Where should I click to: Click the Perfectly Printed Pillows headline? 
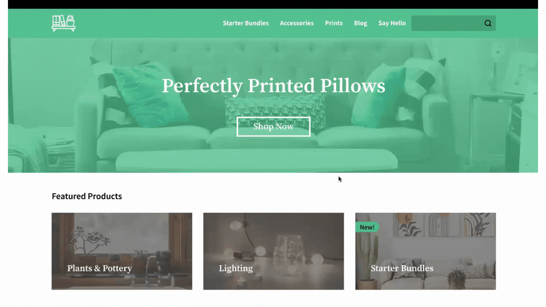pyautogui.click(x=273, y=86)
